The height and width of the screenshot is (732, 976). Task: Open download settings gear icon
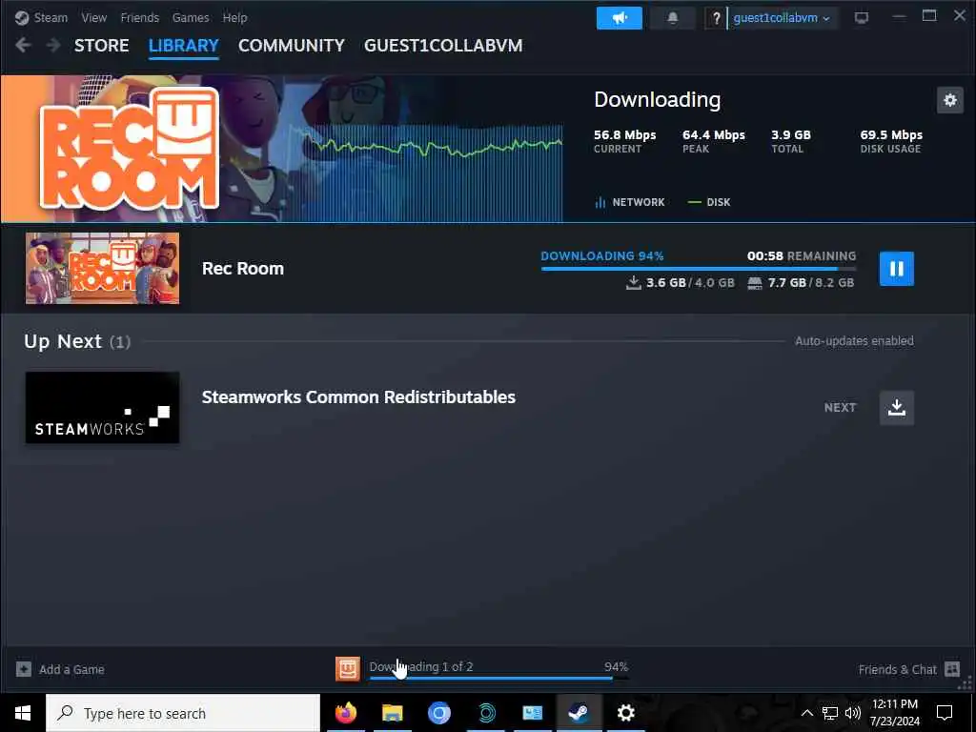coord(950,100)
